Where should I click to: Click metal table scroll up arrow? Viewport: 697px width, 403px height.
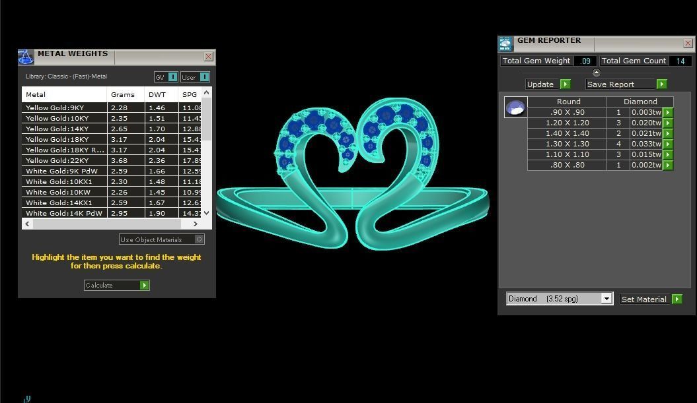[206, 92]
